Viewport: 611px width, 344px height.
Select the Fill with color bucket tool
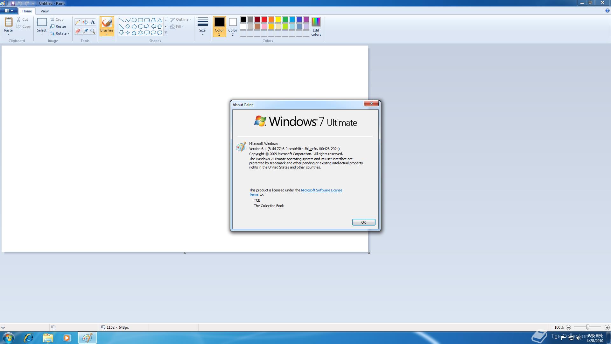[x=85, y=22]
